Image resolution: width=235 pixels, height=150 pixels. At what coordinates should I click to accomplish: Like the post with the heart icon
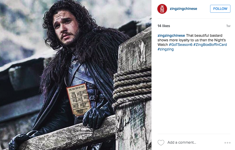click(x=161, y=142)
